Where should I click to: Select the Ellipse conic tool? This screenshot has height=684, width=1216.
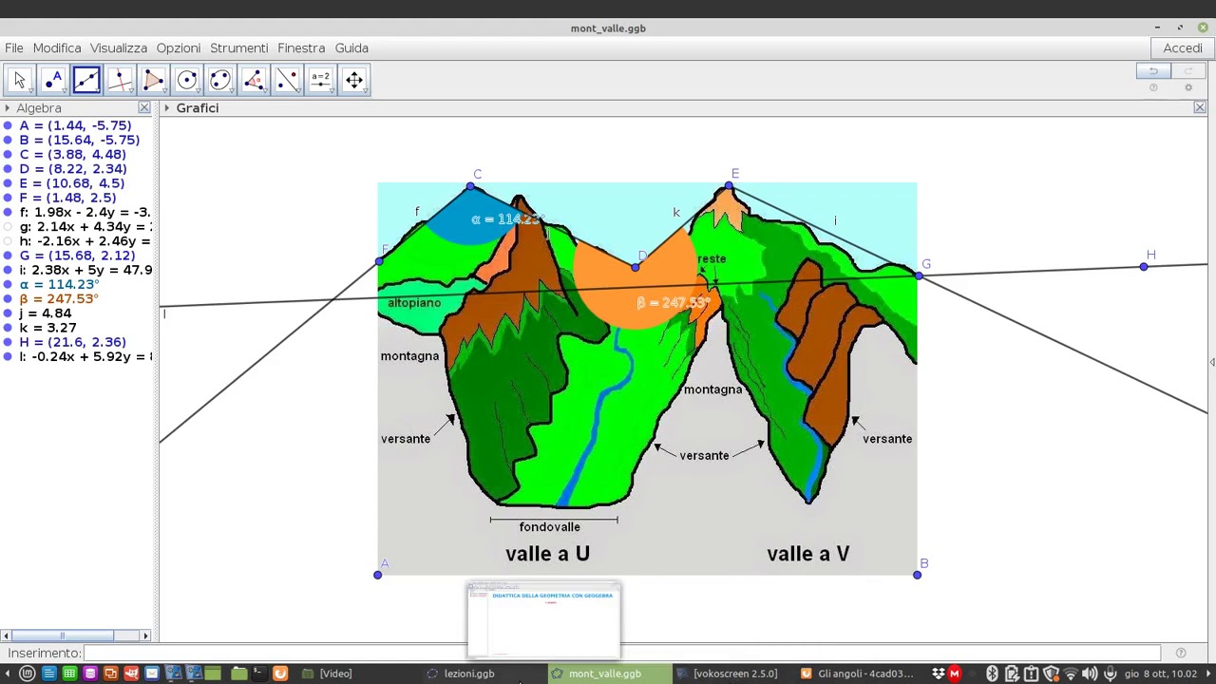[x=219, y=80]
